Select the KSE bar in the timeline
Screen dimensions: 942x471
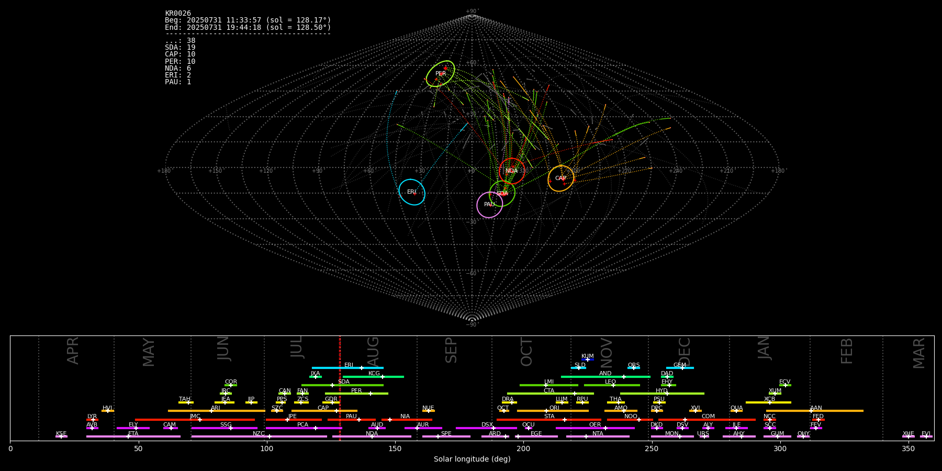(61, 436)
